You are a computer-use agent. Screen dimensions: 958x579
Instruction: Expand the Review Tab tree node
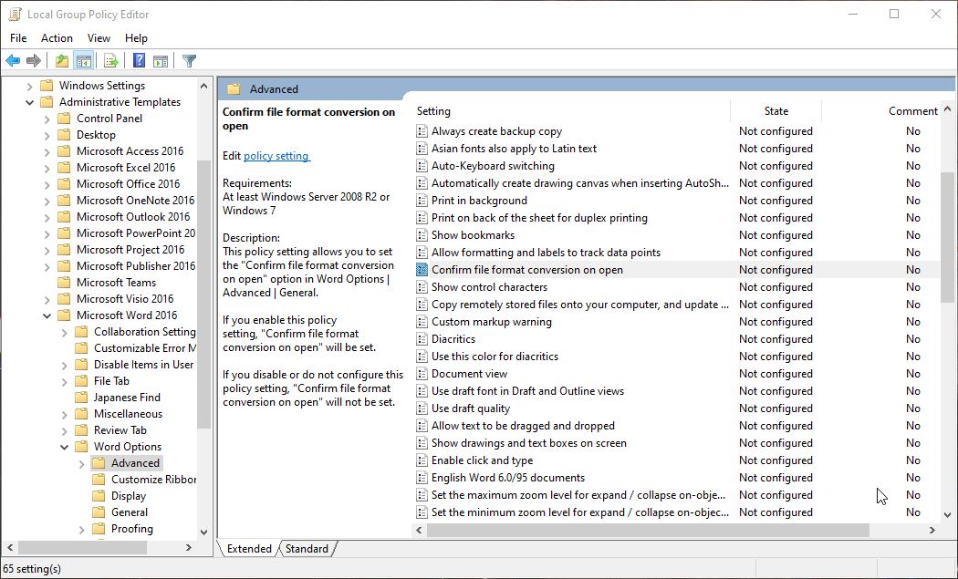65,431
